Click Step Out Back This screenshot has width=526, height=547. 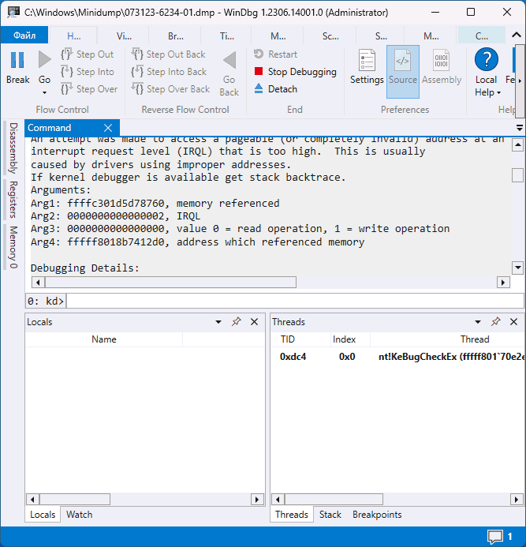pyautogui.click(x=169, y=54)
